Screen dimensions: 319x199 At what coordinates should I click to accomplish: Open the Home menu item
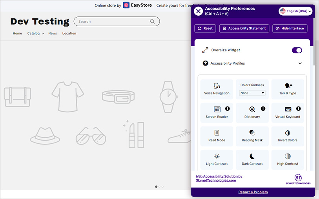17,33
